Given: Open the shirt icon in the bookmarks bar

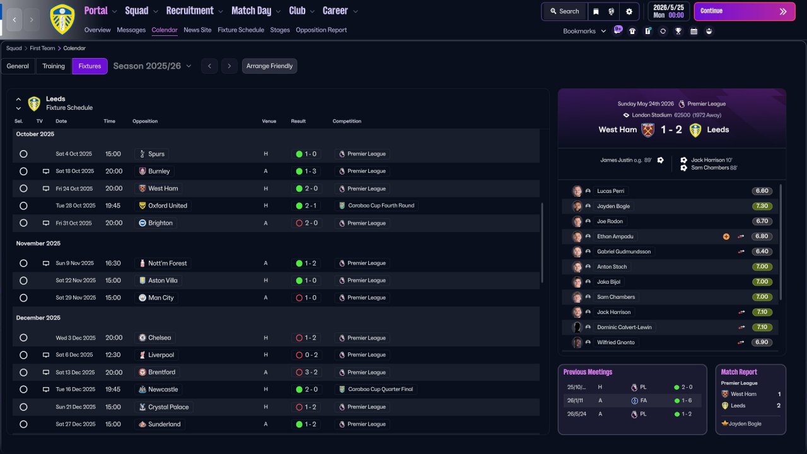Looking at the screenshot, I should [x=632, y=31].
